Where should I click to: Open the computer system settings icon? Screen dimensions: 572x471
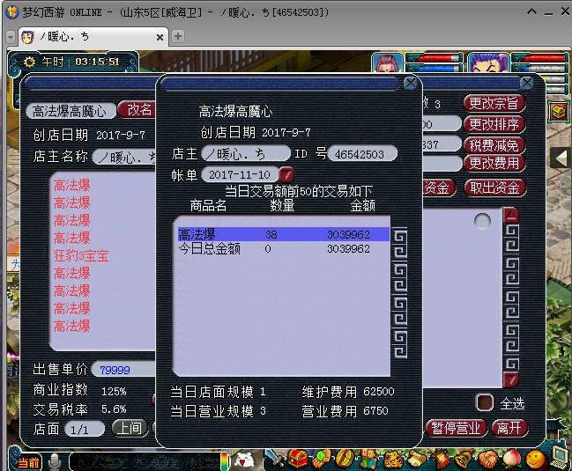(x=559, y=459)
